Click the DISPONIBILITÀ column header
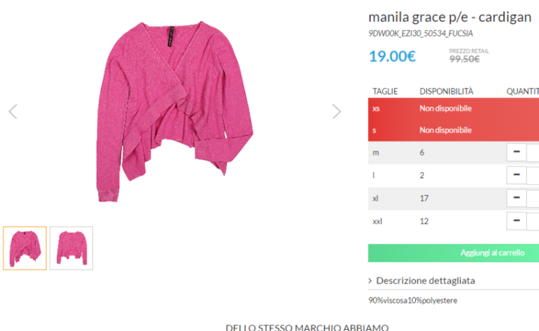The width and height of the screenshot is (539, 331). [446, 92]
